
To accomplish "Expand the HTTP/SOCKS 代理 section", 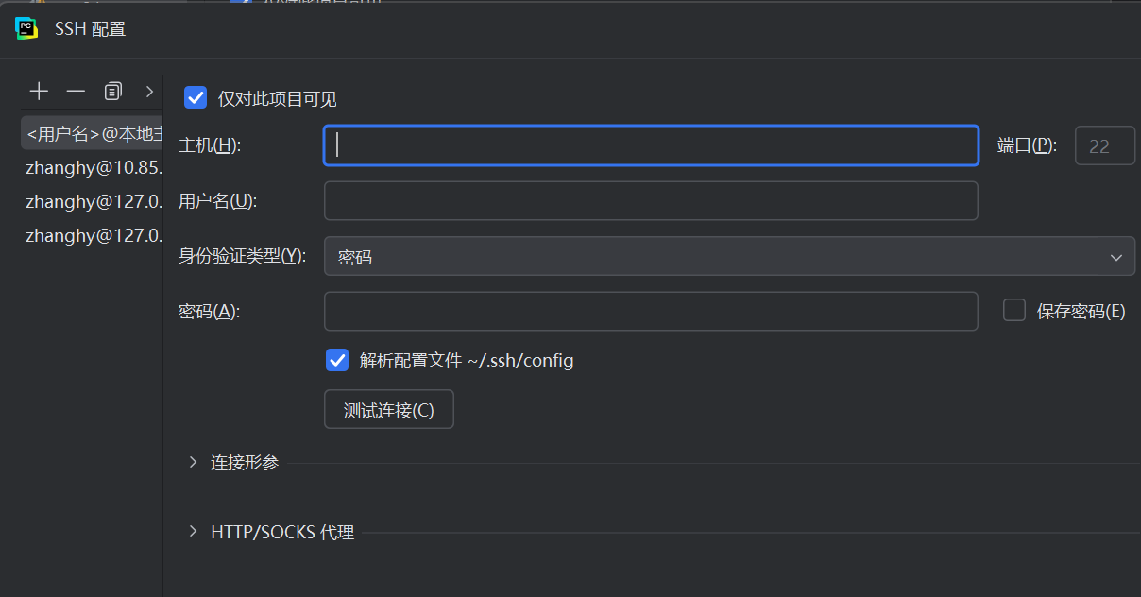I will point(194,532).
